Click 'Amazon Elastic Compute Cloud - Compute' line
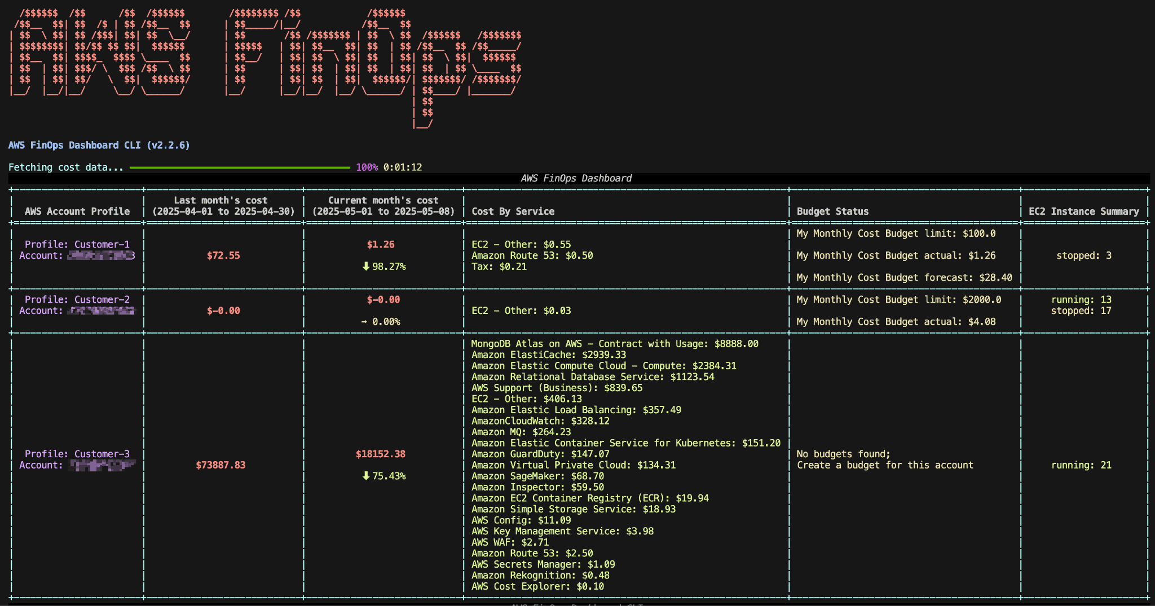 pyautogui.click(x=604, y=366)
